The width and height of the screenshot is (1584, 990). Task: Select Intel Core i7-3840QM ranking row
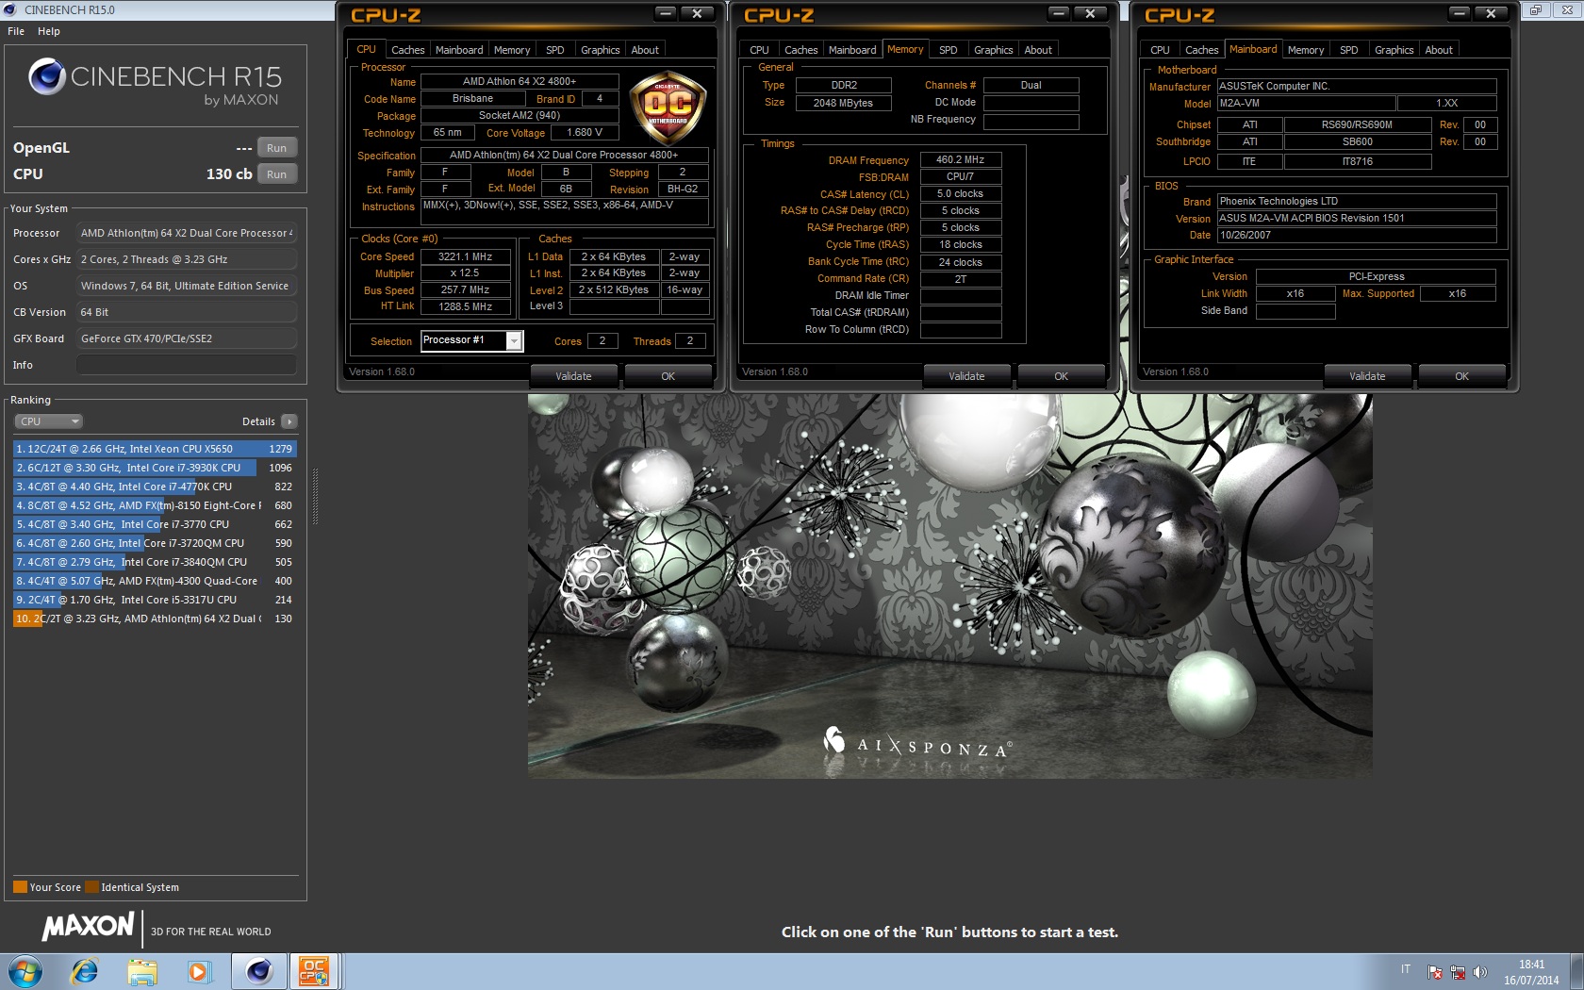tap(156, 562)
